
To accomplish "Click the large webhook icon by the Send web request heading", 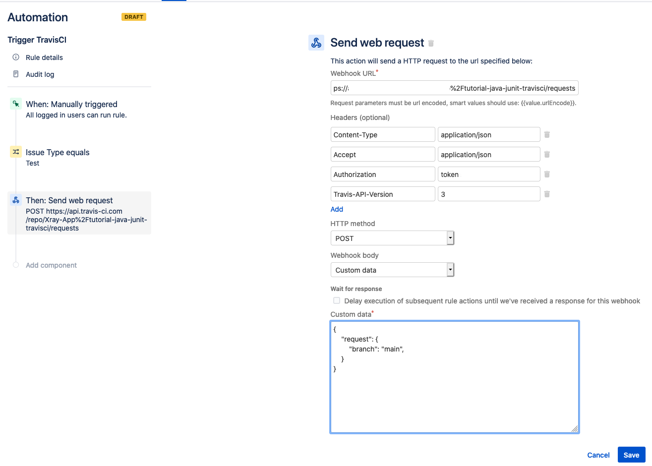I will click(316, 43).
